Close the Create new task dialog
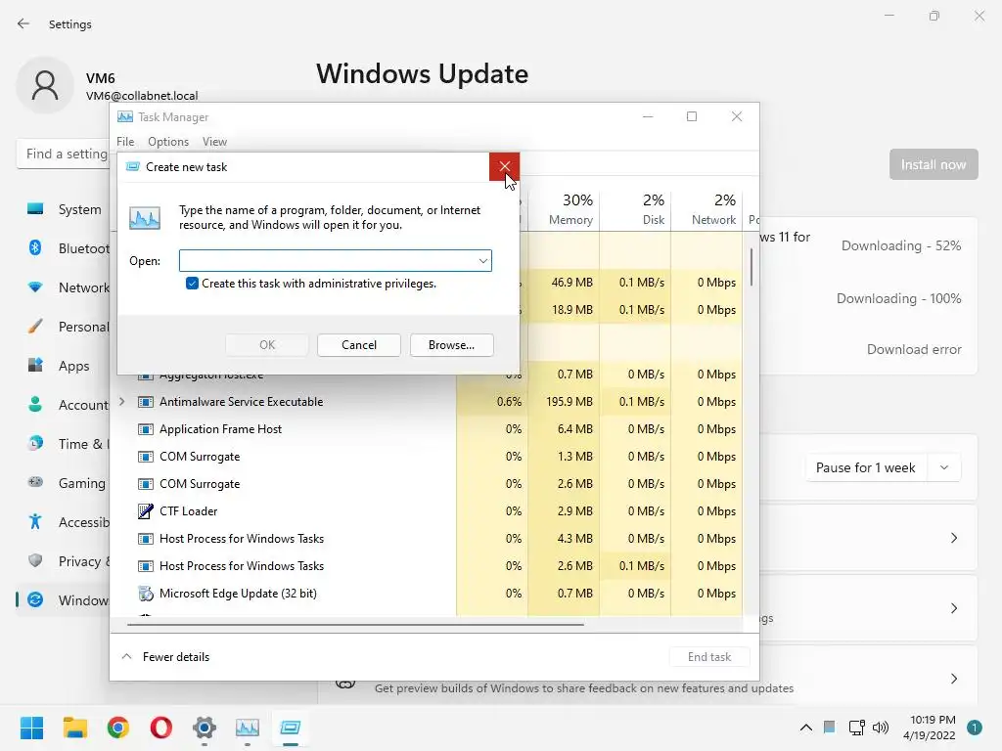The height and width of the screenshot is (751, 1002). (504, 166)
